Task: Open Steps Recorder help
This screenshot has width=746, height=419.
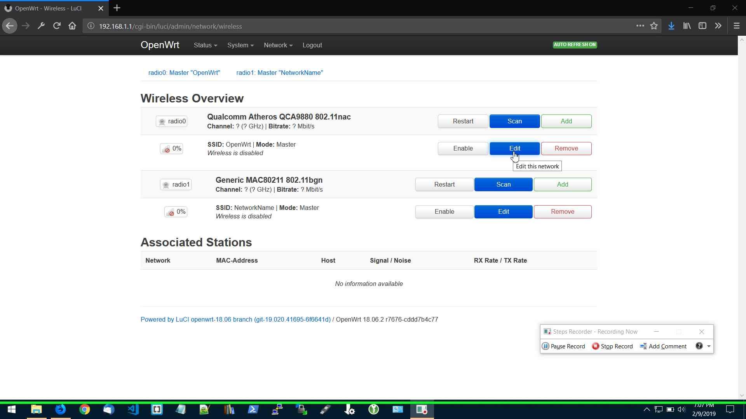Action: pos(699,346)
